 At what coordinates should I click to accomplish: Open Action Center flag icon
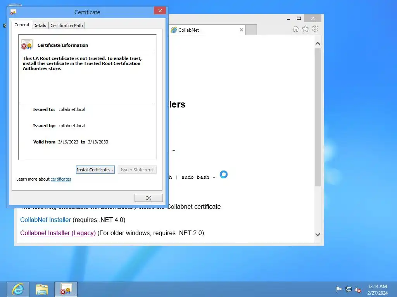pyautogui.click(x=339, y=289)
